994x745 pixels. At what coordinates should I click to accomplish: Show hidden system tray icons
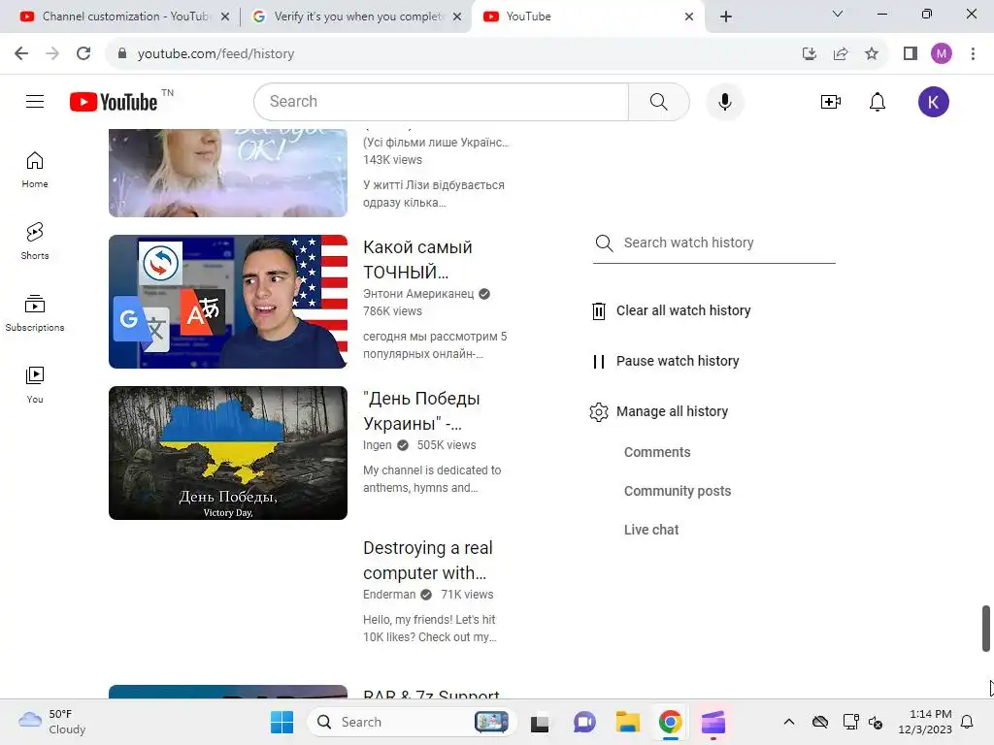789,722
